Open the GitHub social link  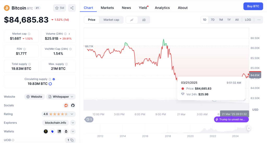(73, 105)
